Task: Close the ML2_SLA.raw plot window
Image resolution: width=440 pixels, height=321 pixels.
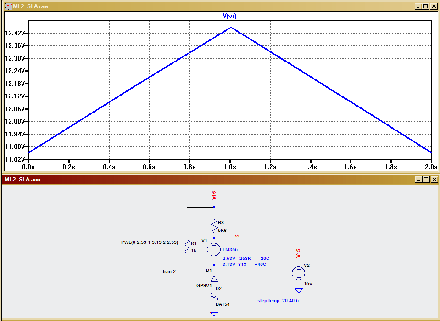Action: pyautogui.click(x=434, y=6)
